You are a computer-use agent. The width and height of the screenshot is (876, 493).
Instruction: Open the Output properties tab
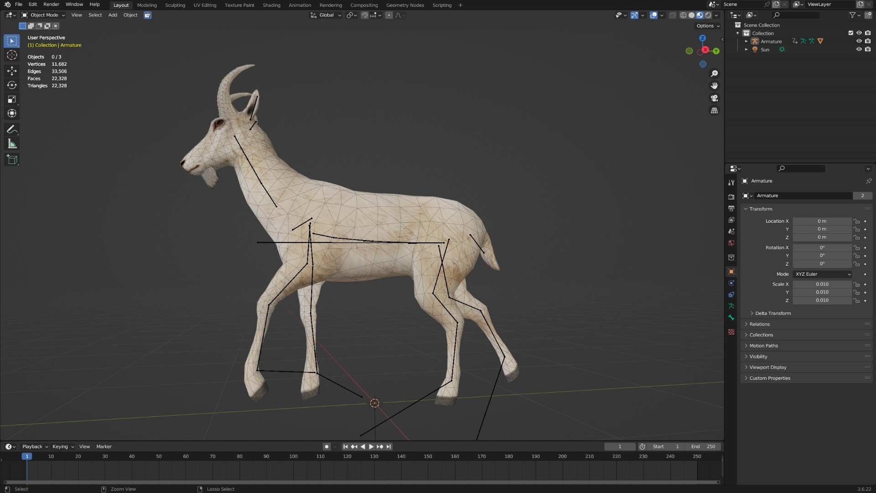point(731,208)
